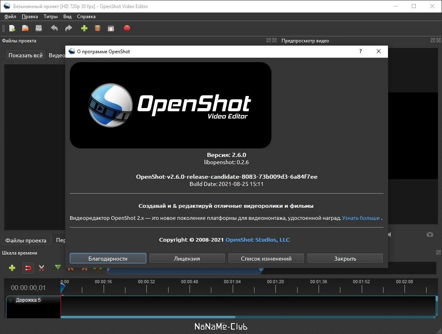
Task: Click the timeline horizontal scrollbar
Action: tap(148, 317)
